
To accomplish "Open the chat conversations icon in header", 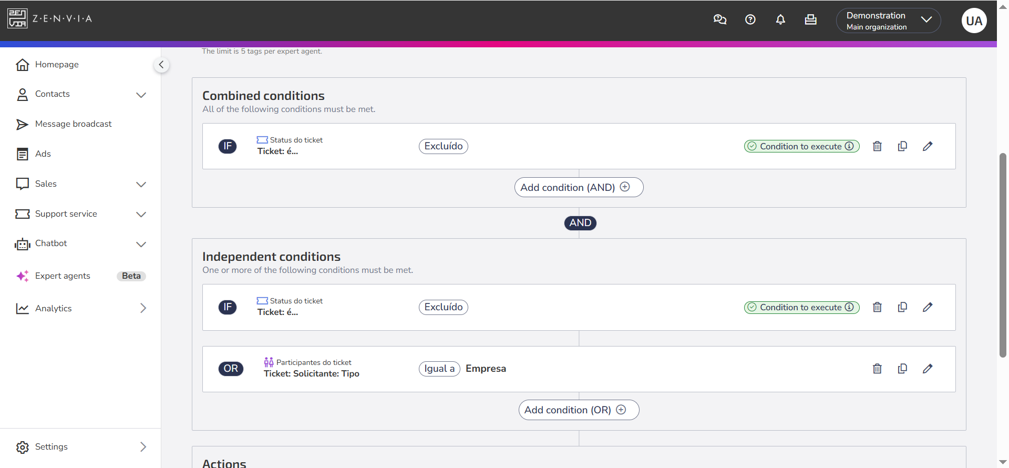I will [720, 19].
